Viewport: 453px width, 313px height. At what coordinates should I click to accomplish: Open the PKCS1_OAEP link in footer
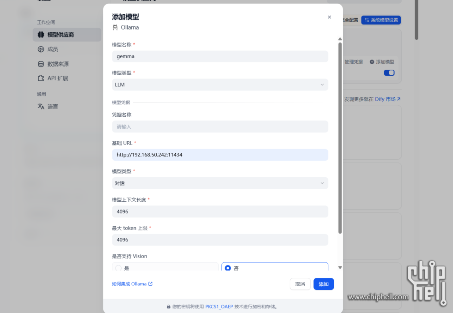tap(219, 307)
